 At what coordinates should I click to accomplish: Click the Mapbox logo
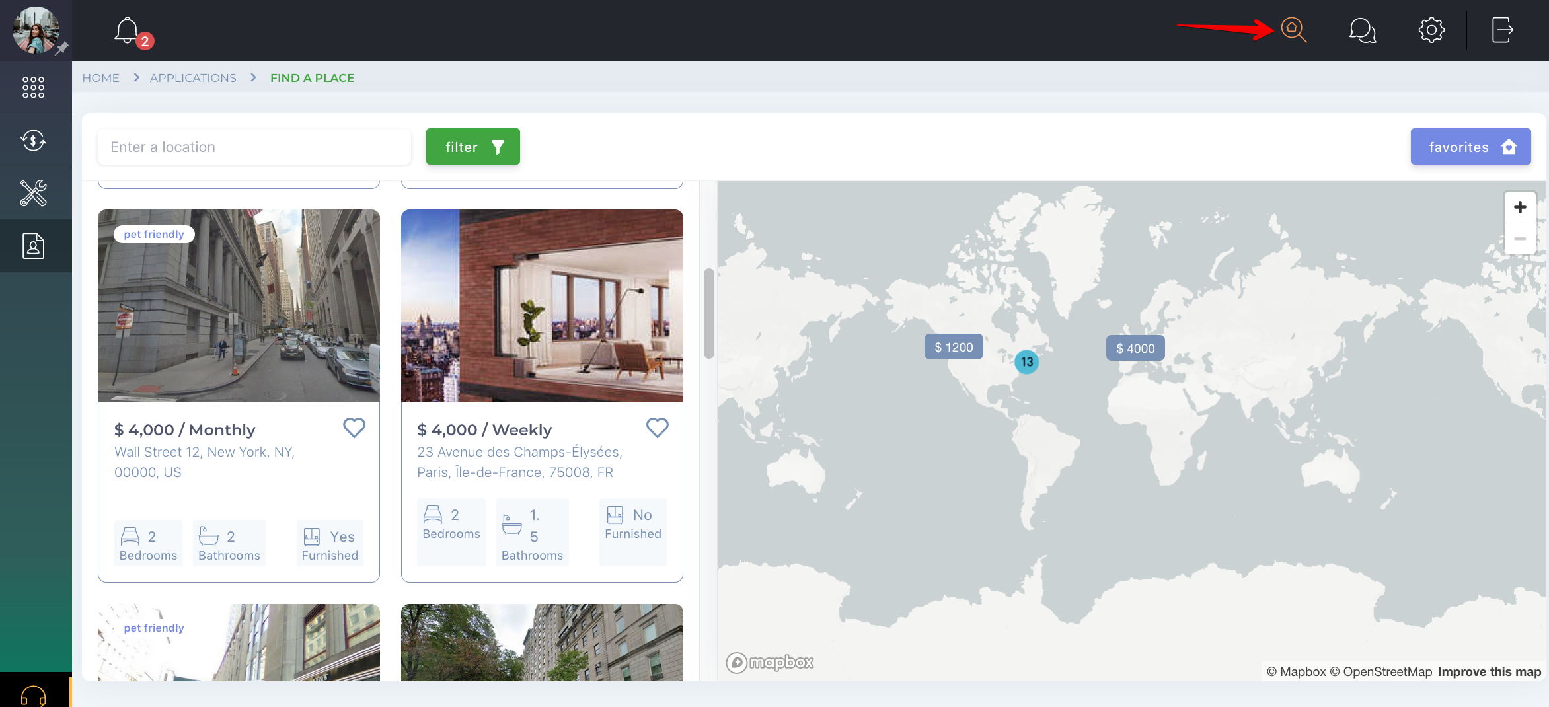click(771, 662)
